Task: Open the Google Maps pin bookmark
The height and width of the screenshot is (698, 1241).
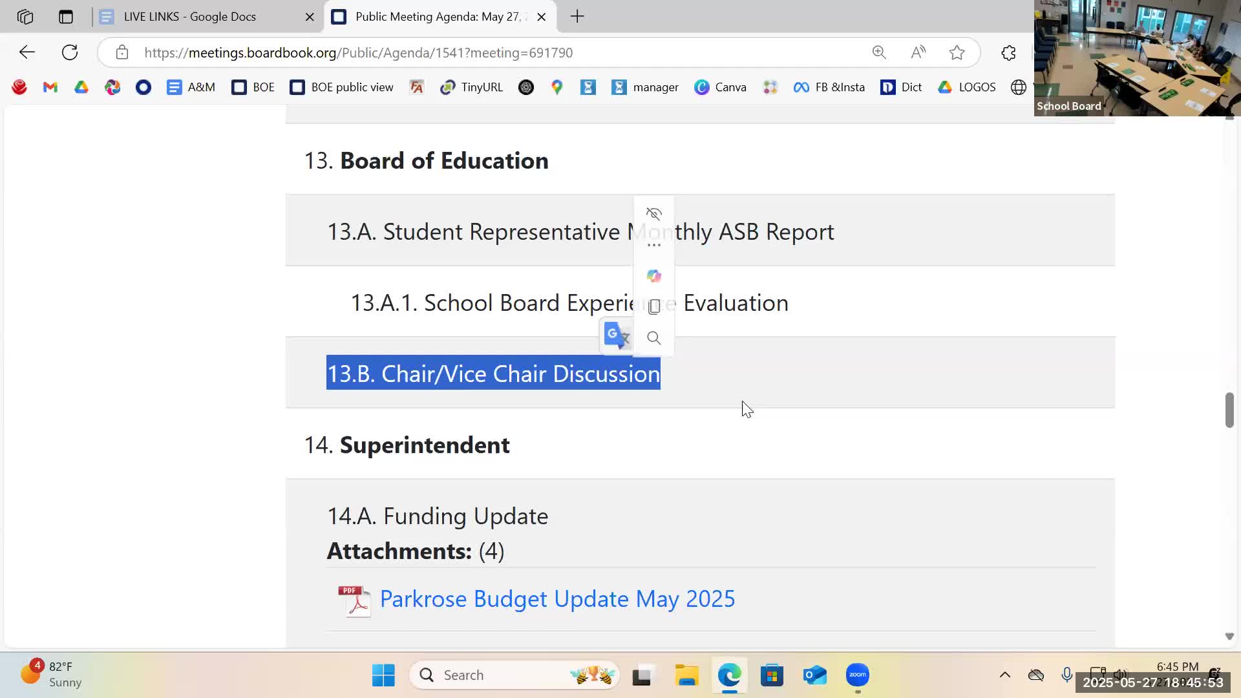Action: [557, 87]
